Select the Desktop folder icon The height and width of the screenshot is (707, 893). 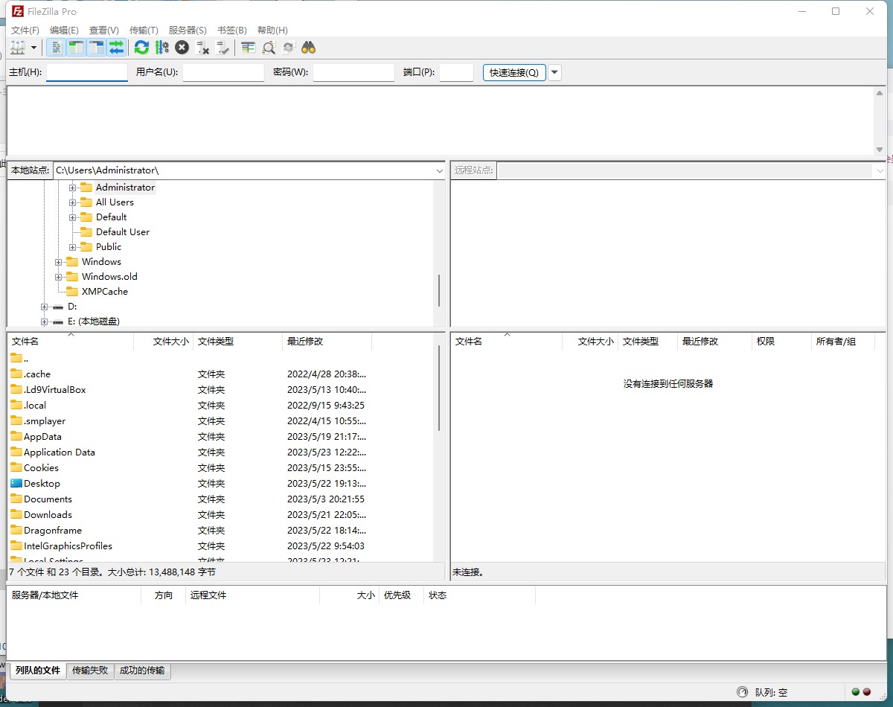16,484
